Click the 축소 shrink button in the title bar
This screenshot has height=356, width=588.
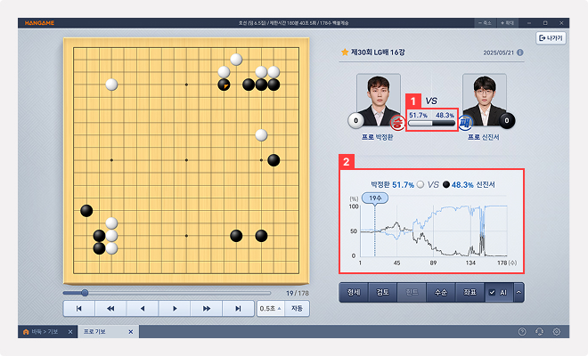485,23
